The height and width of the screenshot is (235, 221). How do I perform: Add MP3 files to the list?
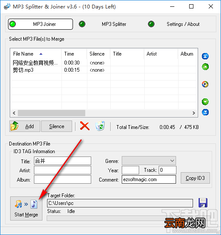pyautogui.click(x=25, y=126)
